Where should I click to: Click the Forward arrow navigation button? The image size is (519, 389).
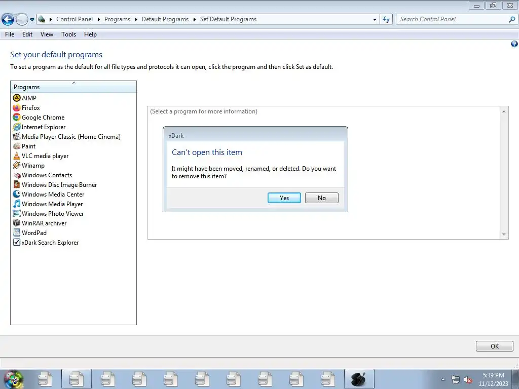[22, 19]
